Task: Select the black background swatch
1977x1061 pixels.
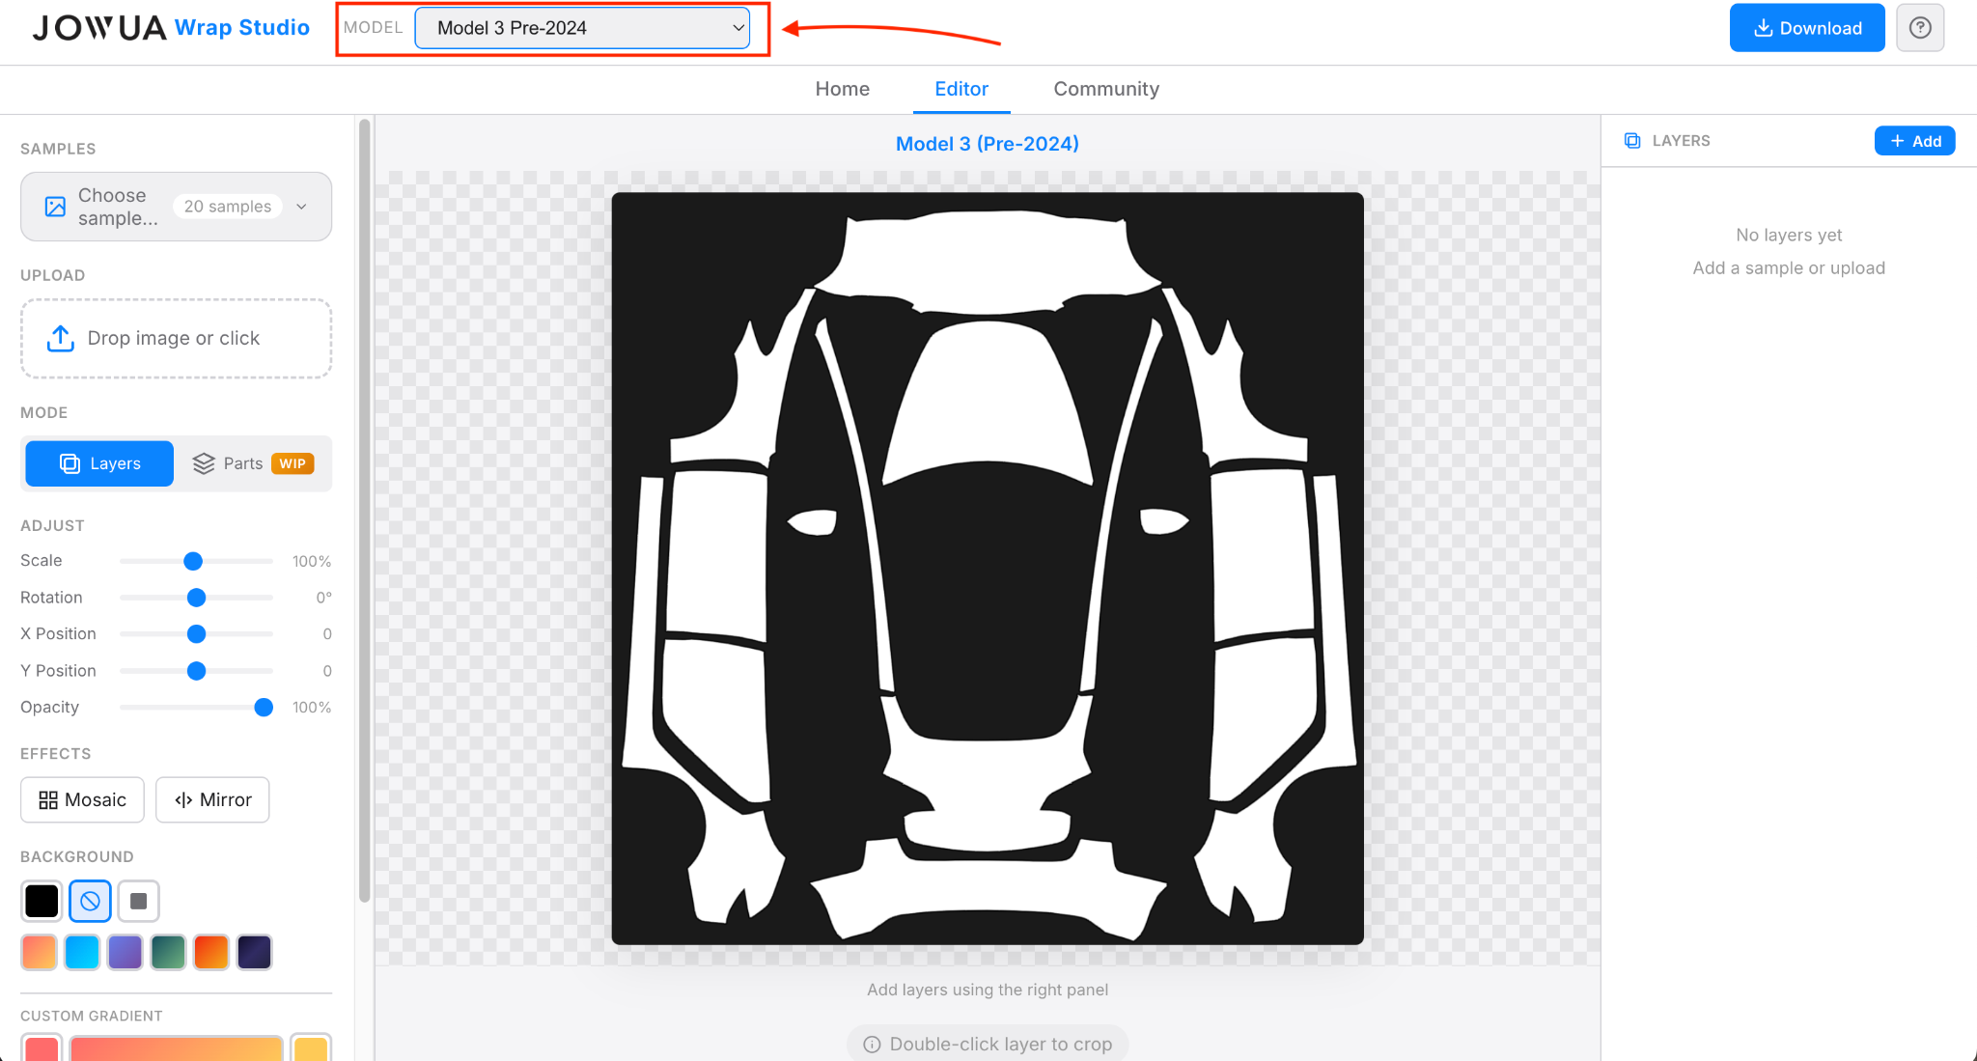Action: pyautogui.click(x=42, y=901)
